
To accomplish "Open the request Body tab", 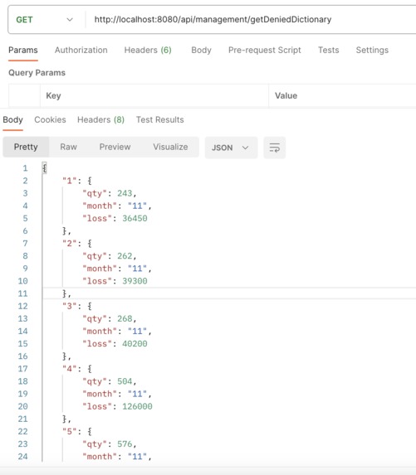I will 201,50.
